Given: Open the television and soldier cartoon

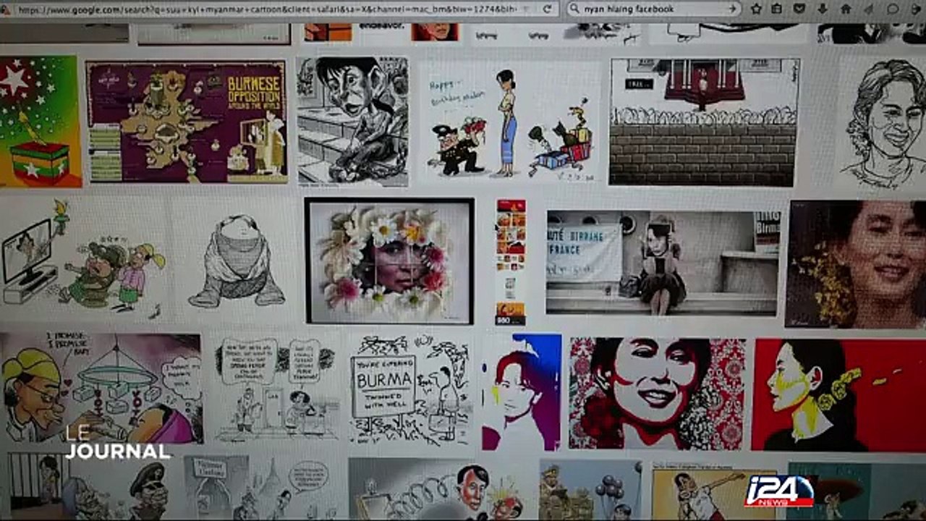Looking at the screenshot, I should [83, 260].
